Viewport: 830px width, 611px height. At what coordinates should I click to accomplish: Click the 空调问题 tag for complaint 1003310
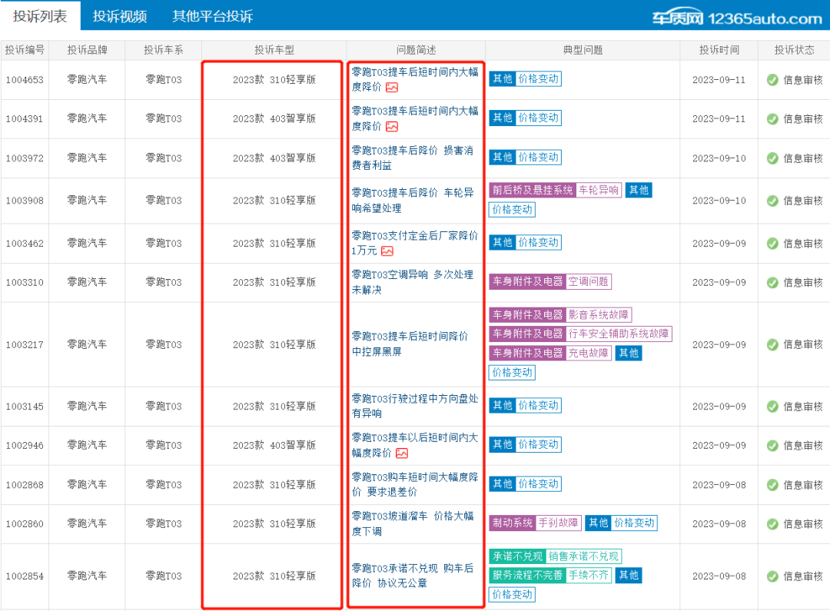point(588,281)
